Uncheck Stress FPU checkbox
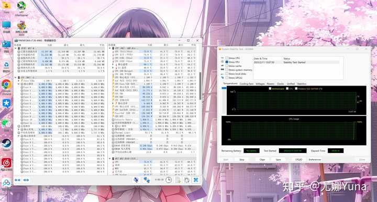377x202 pixels. point(227,62)
